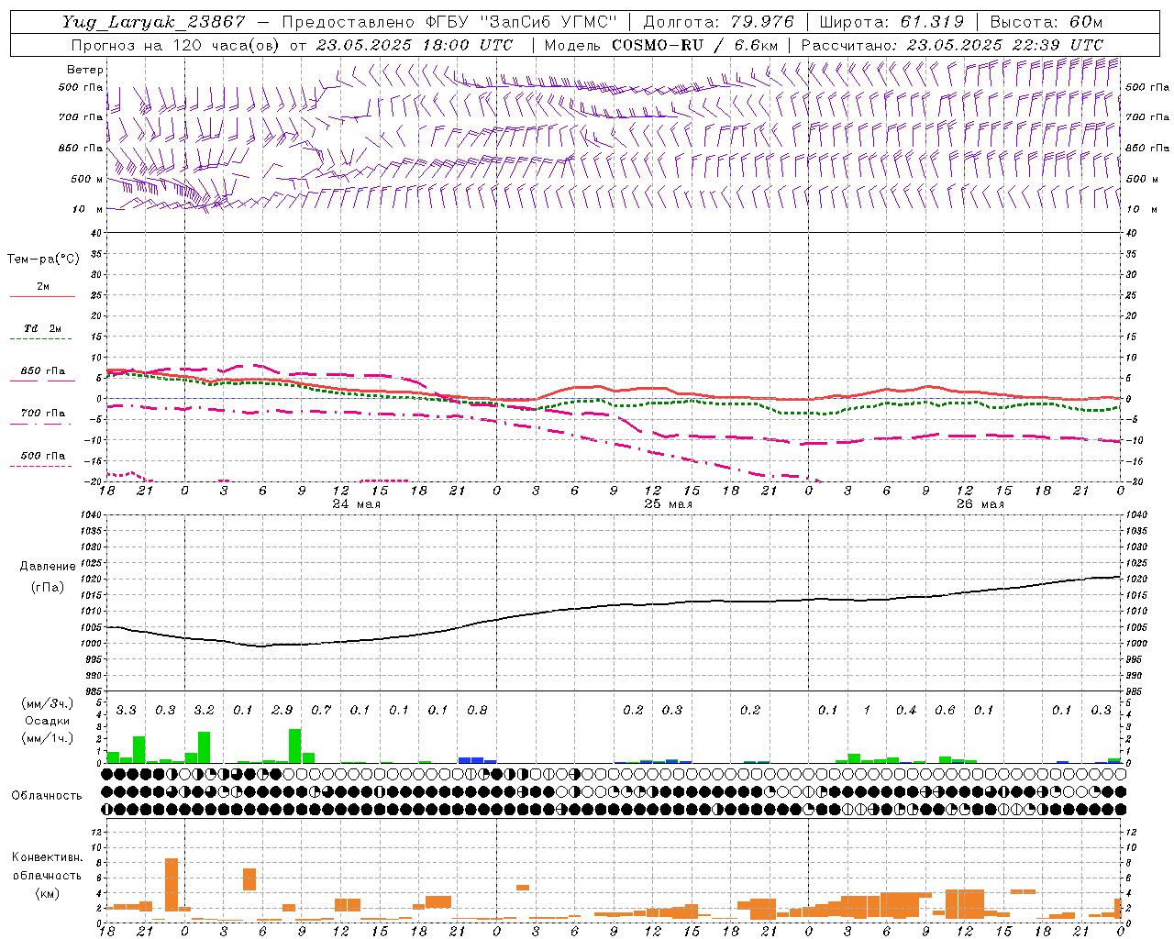
Task: Click the "(мм/3ч.)" unit label
Action: point(47,703)
